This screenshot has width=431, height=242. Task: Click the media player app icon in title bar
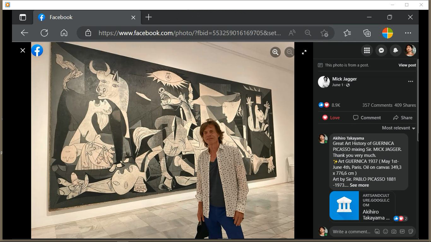click(x=8, y=5)
